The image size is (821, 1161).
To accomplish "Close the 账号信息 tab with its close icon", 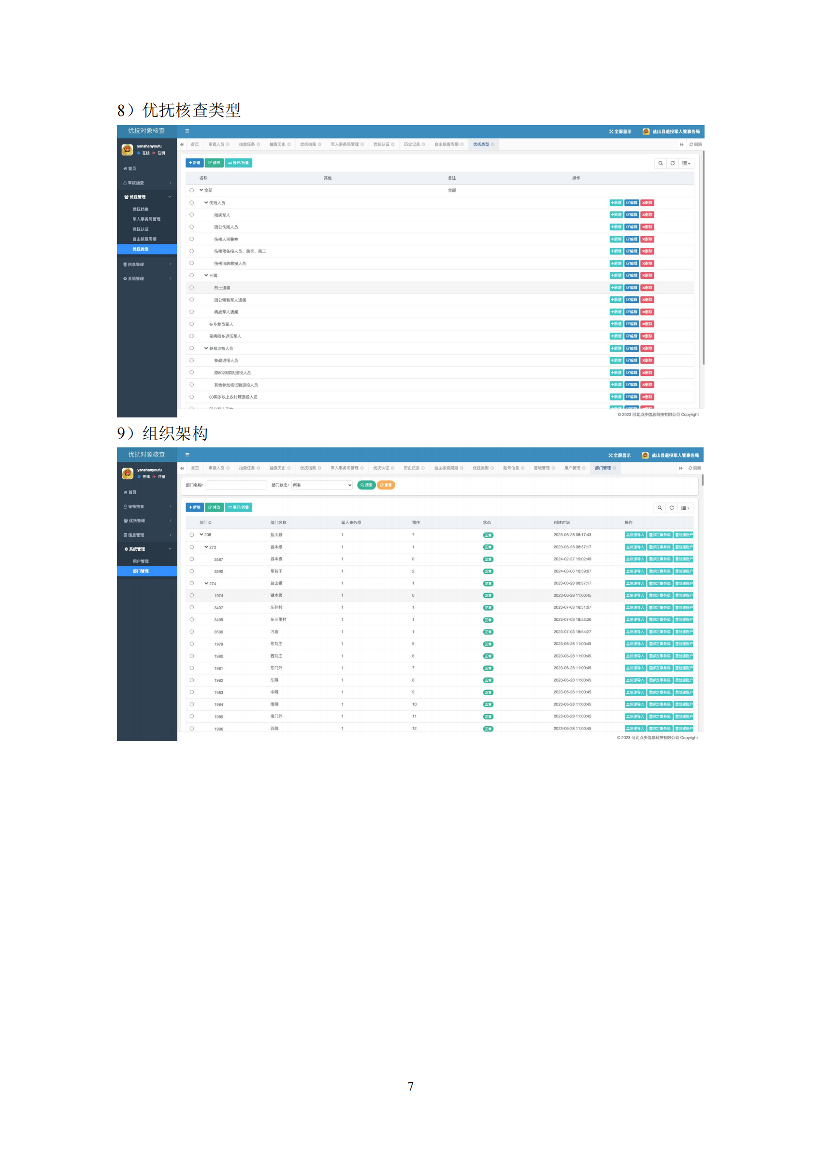I will coord(522,468).
